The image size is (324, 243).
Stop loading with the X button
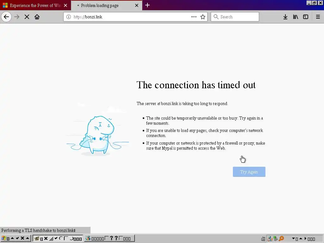[x=27, y=17]
